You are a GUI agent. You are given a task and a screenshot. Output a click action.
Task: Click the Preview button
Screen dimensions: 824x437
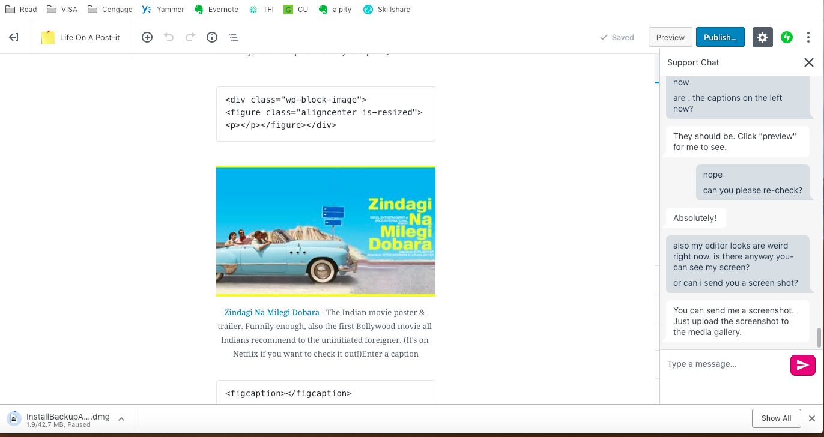click(670, 37)
